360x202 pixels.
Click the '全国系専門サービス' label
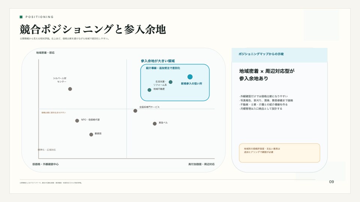[x=149, y=107]
